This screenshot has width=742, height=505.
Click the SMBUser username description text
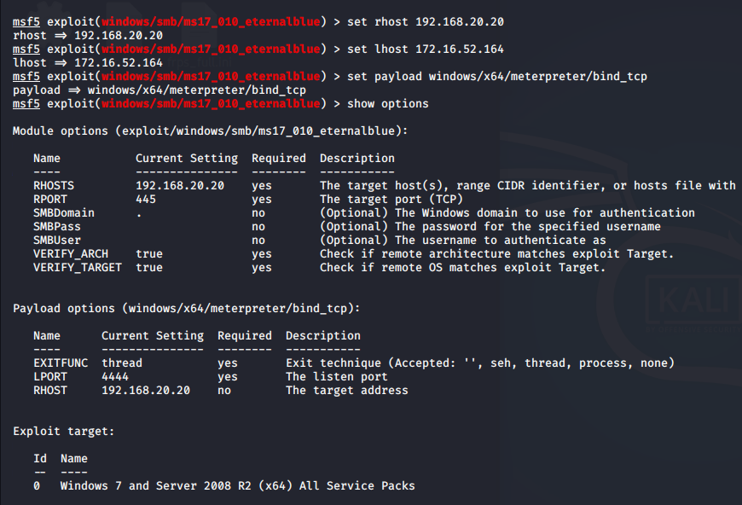click(463, 241)
